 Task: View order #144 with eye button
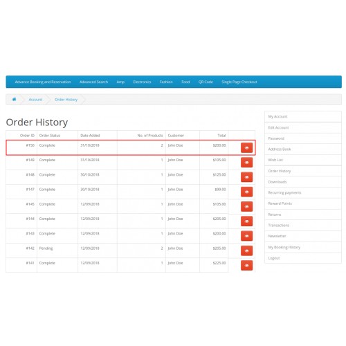246,221
